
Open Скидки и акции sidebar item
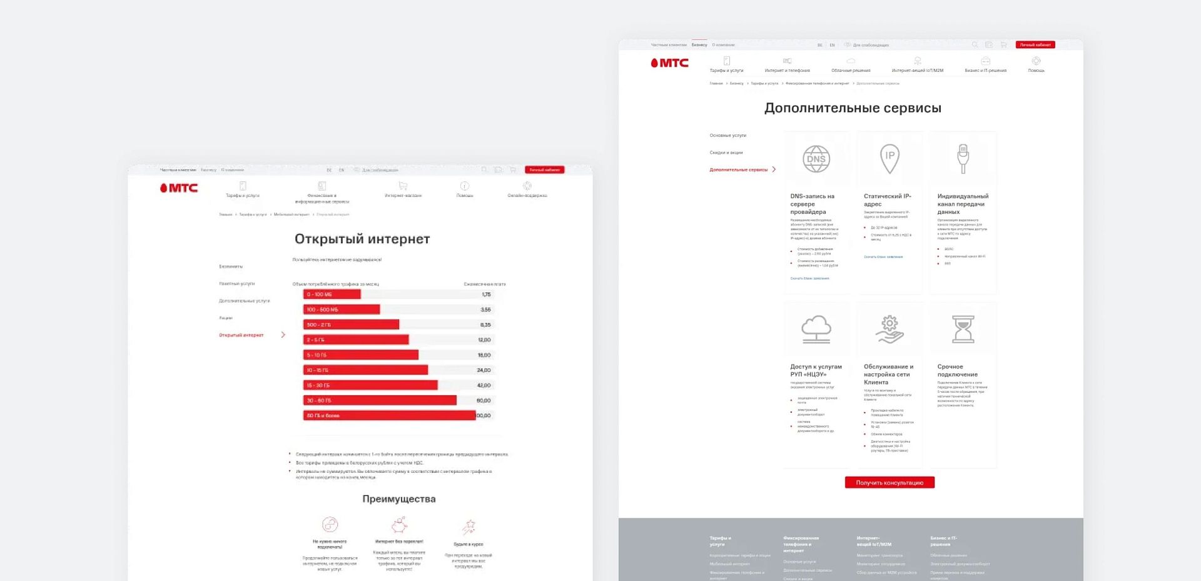pos(726,153)
